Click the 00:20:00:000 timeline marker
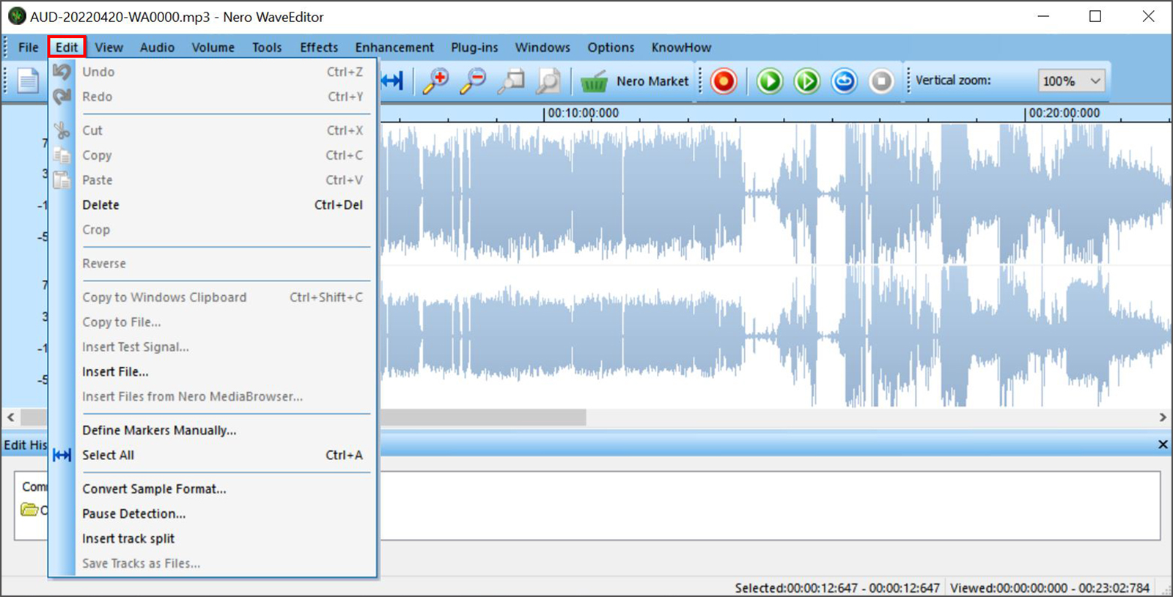 1064,114
